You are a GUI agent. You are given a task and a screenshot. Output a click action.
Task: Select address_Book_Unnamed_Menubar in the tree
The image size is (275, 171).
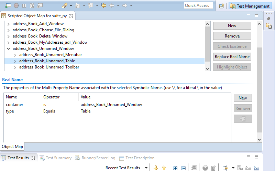pyautogui.click(x=50, y=55)
